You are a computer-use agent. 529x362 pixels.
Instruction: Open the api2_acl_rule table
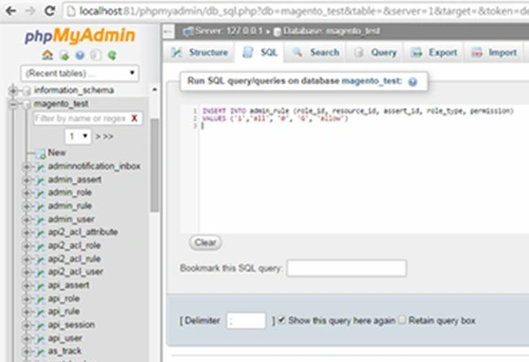[x=74, y=259]
